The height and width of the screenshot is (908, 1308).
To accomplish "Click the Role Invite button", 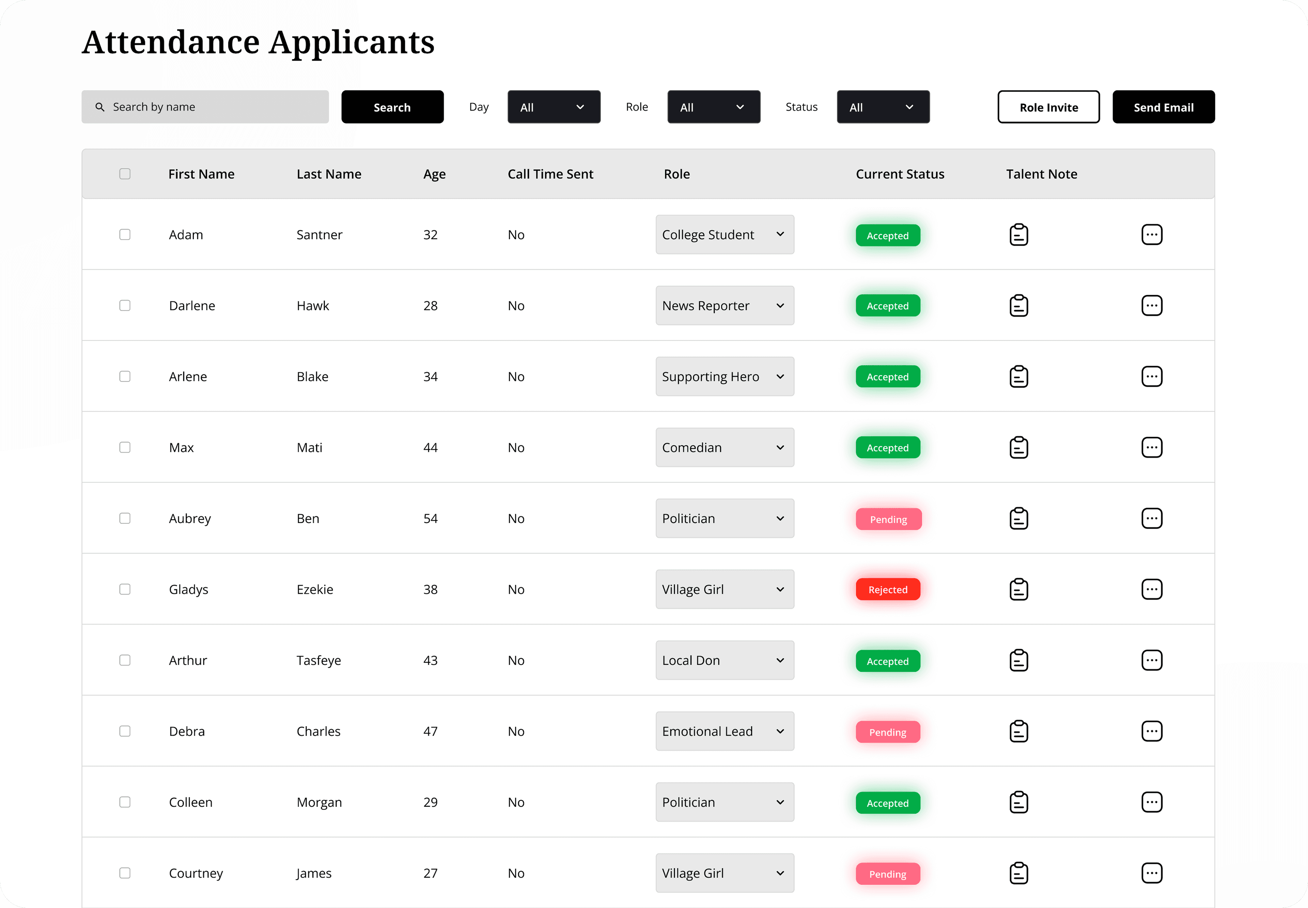I will [x=1048, y=107].
